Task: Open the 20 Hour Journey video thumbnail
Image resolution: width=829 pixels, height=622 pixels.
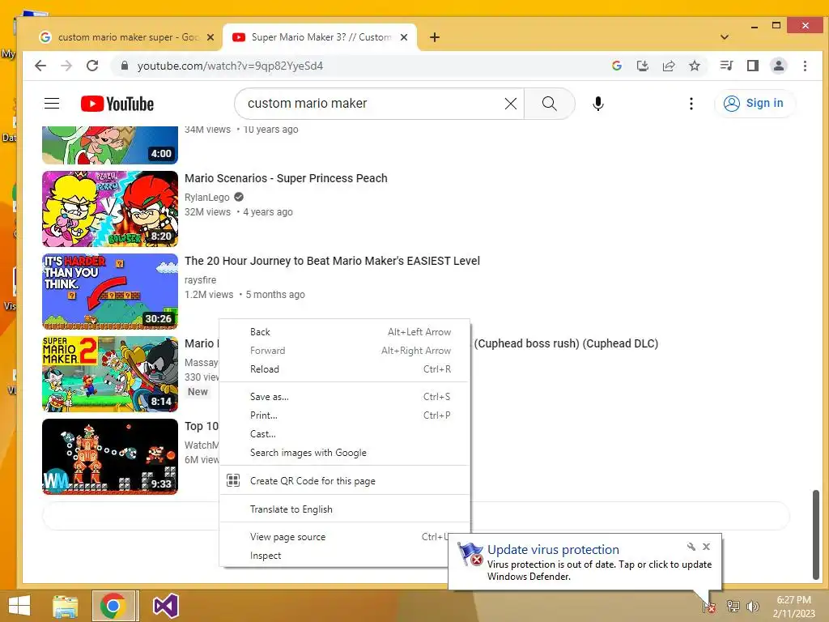Action: coord(110,292)
